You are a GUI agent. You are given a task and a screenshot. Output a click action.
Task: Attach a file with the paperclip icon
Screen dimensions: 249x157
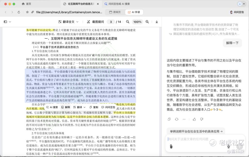[x=171, y=146]
